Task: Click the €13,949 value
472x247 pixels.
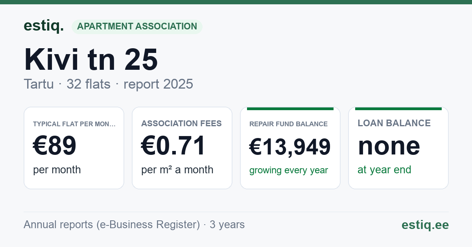Action: [x=290, y=147]
